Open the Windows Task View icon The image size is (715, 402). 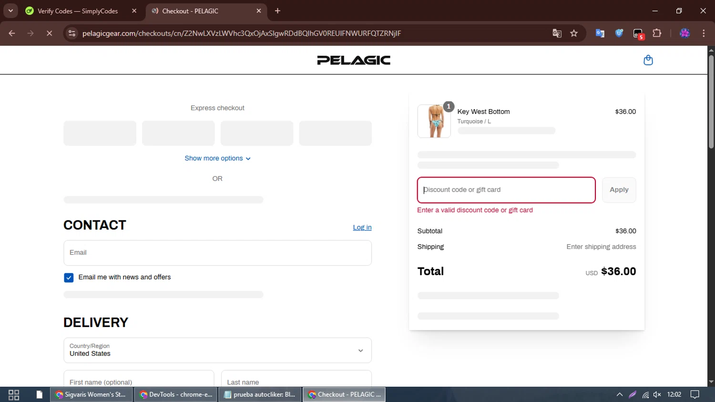tap(14, 395)
